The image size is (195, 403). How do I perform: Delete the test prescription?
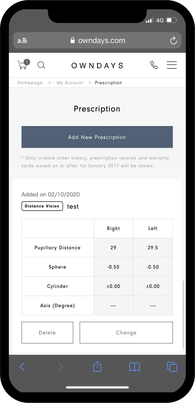47,333
